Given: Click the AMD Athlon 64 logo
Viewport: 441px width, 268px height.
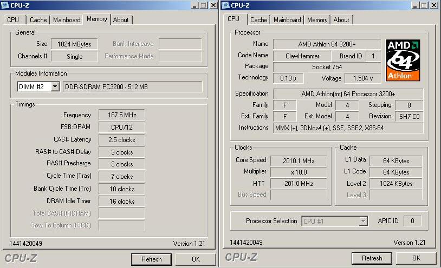Looking at the screenshot, I should [x=403, y=61].
